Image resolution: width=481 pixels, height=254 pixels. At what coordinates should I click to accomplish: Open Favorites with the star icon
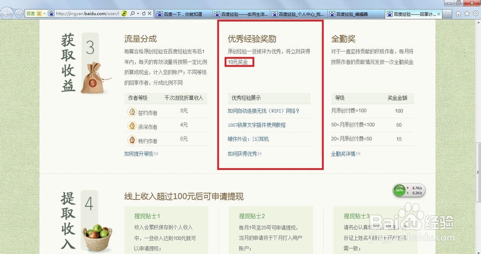coord(467,13)
